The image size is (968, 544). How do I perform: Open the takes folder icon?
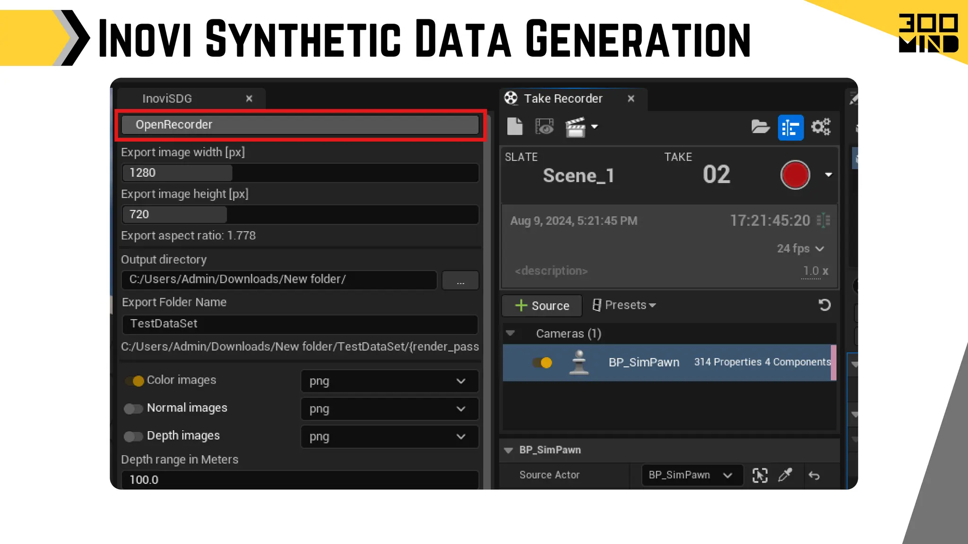point(761,127)
